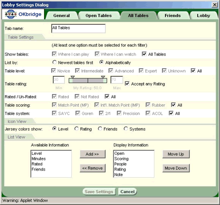
Task: Uncheck All in the Table scoring row
Action: (x=173, y=105)
